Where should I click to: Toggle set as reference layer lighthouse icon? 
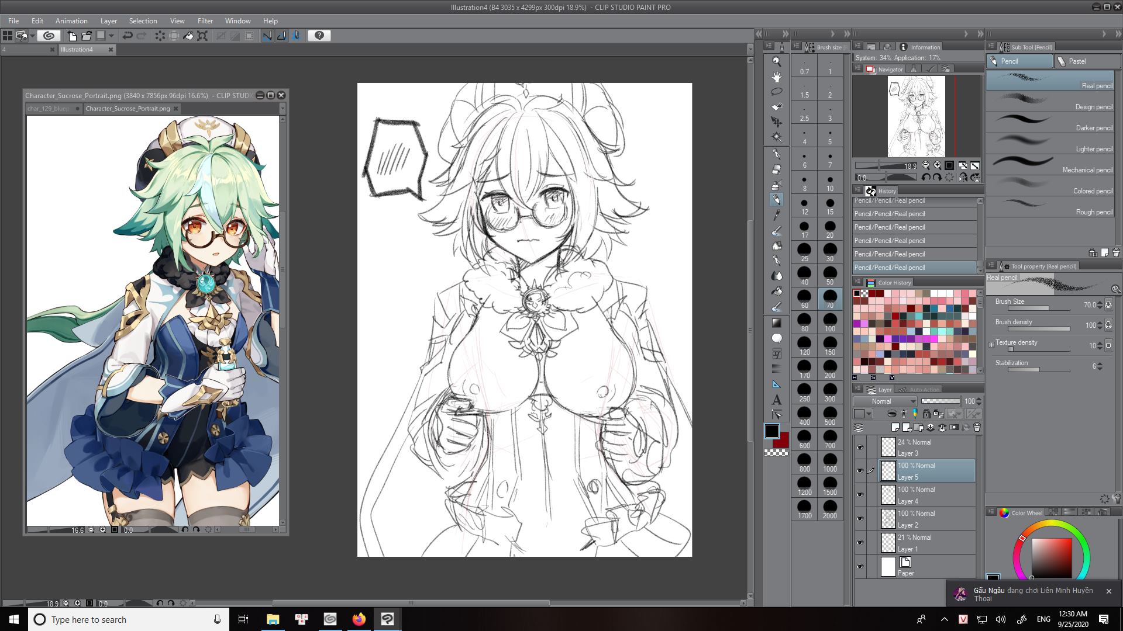pos(903,414)
